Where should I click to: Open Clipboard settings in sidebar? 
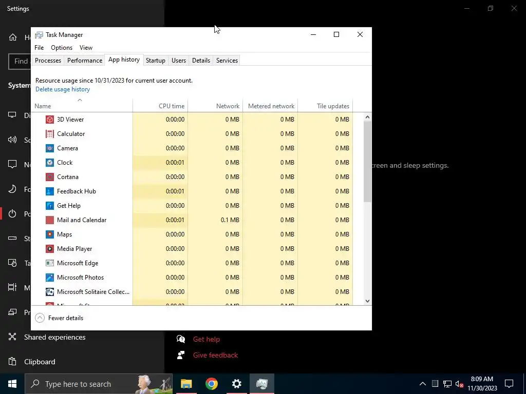point(40,362)
